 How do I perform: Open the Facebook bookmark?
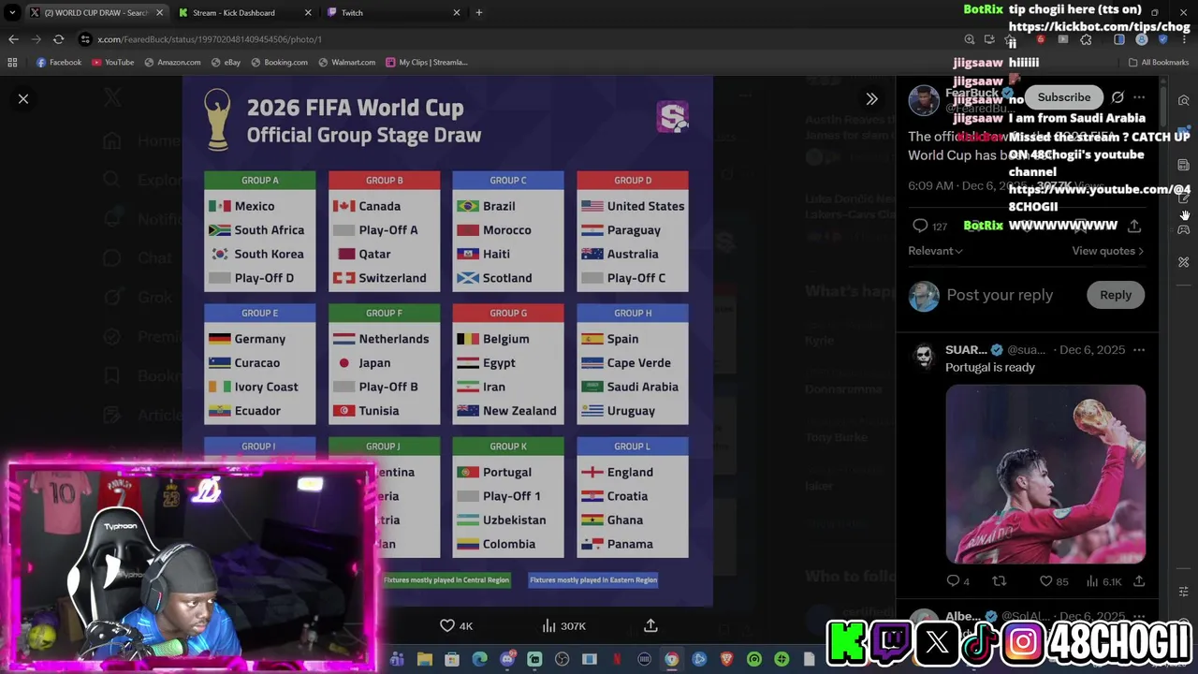point(58,62)
